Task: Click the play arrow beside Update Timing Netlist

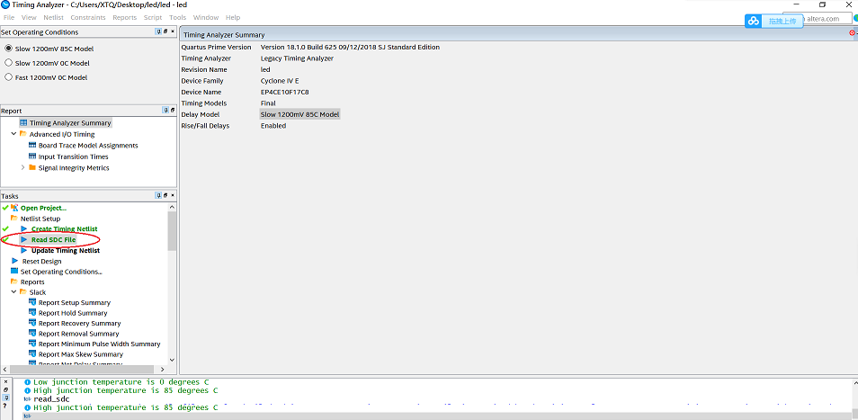Action: tap(23, 250)
